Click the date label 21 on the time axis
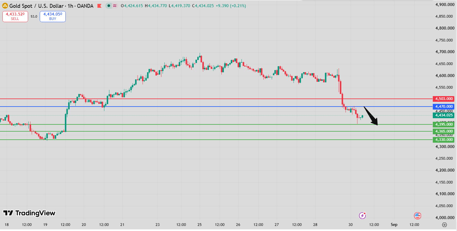The width and height of the screenshot is (457, 231). (x=122, y=225)
